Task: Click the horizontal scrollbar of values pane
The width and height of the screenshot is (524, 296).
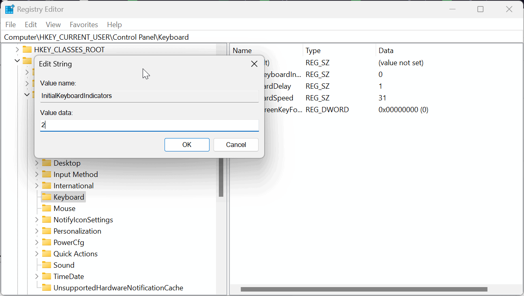Action: 364,290
